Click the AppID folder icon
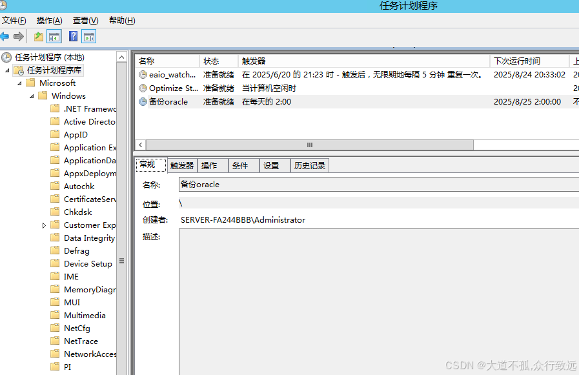Screen dimensions: 579x375 pos(55,134)
